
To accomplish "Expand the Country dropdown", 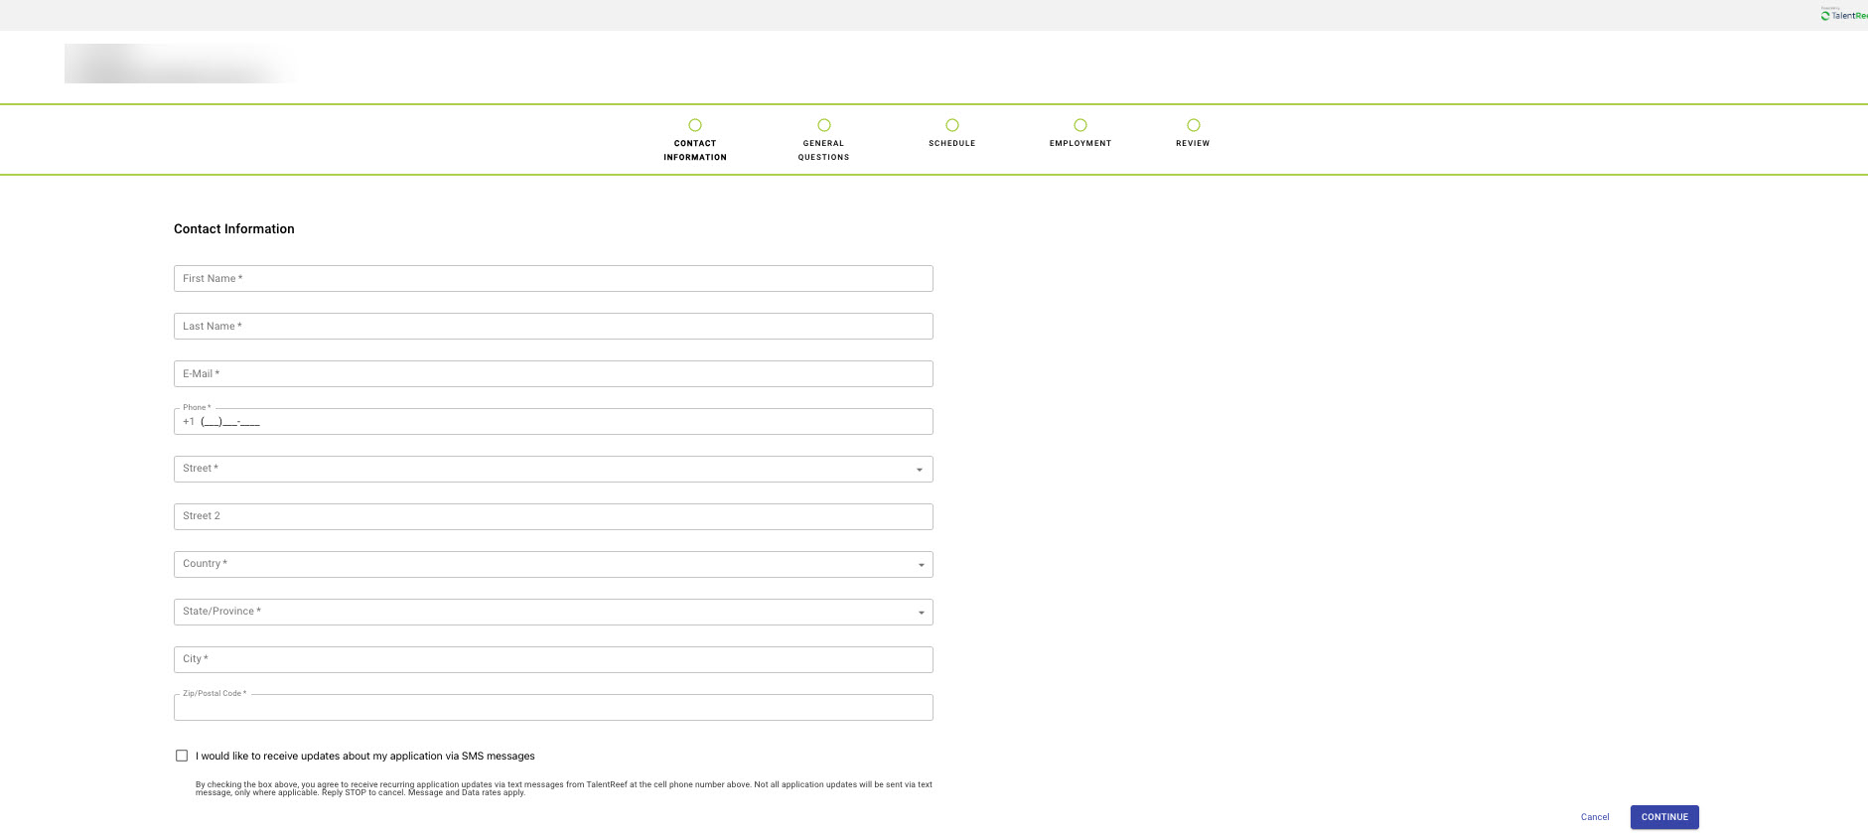I will pyautogui.click(x=921, y=565).
